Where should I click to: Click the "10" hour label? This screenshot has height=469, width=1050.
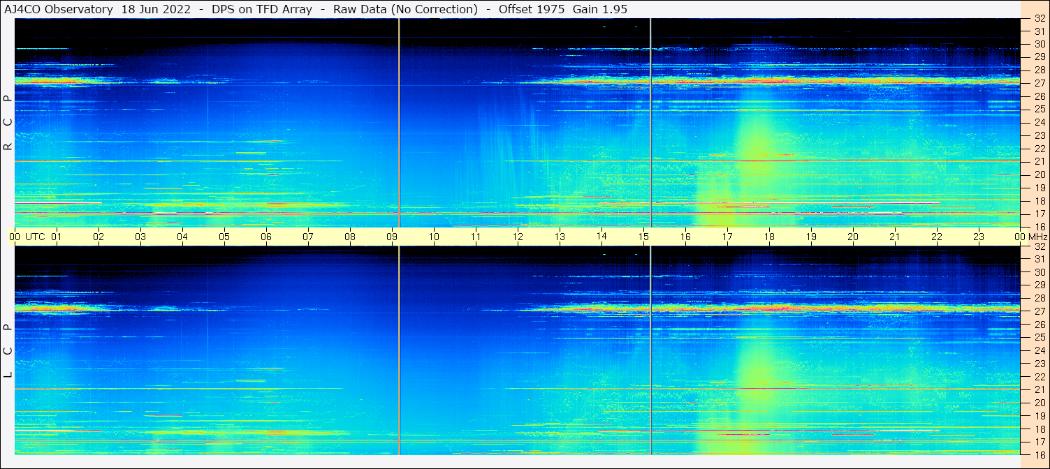434,237
